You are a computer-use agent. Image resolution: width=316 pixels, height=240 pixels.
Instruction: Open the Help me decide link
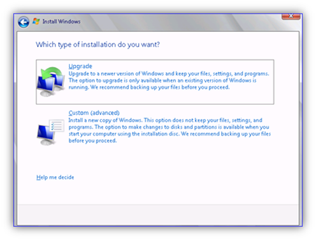coord(55,177)
